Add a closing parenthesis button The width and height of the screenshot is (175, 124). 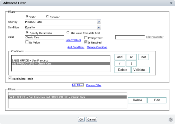[x=131, y=63]
